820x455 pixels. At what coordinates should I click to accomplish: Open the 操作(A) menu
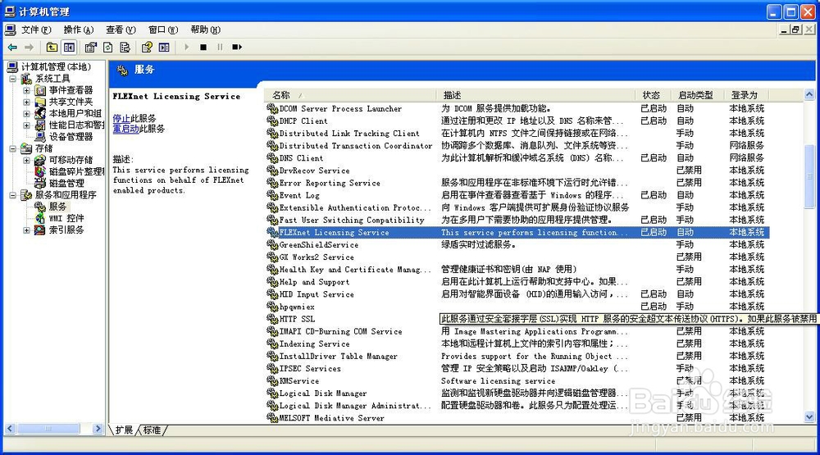pyautogui.click(x=79, y=30)
